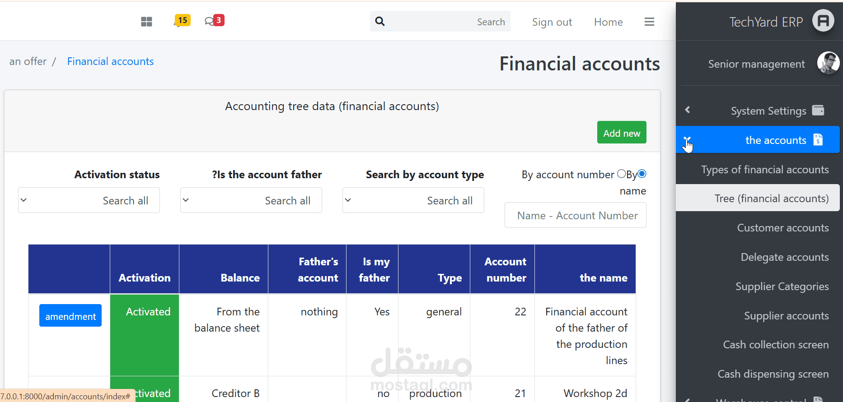
Task: Click the search magnifier icon
Action: point(380,21)
